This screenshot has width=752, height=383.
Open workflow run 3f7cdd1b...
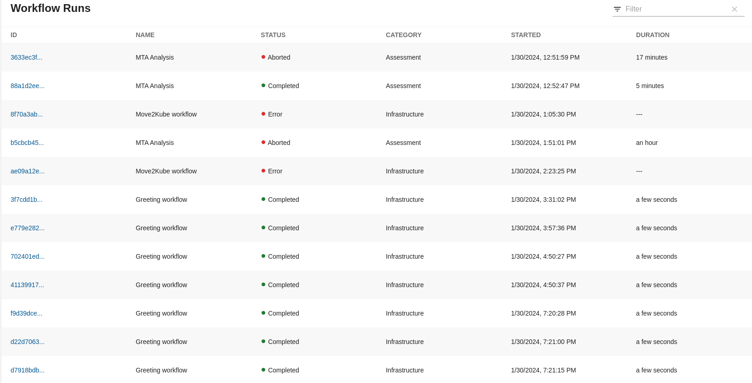click(26, 200)
